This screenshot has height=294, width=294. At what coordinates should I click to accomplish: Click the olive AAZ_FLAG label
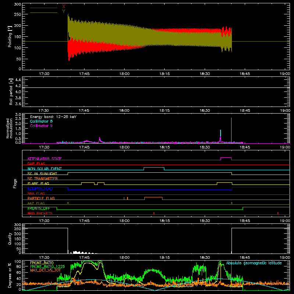[x=36, y=203]
